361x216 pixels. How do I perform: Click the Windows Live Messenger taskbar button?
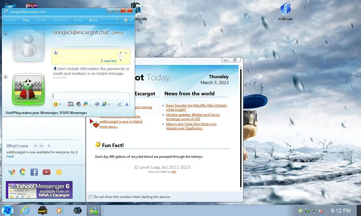pyautogui.click(x=94, y=210)
